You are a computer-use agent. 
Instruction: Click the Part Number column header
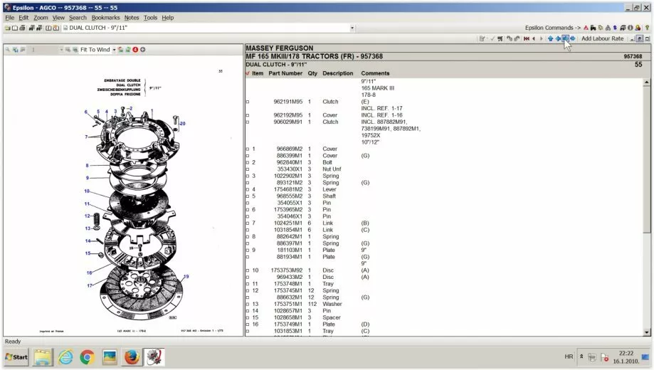[285, 73]
